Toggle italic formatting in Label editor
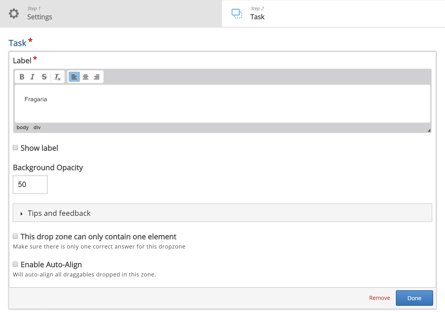The height and width of the screenshot is (312, 445). (32, 77)
